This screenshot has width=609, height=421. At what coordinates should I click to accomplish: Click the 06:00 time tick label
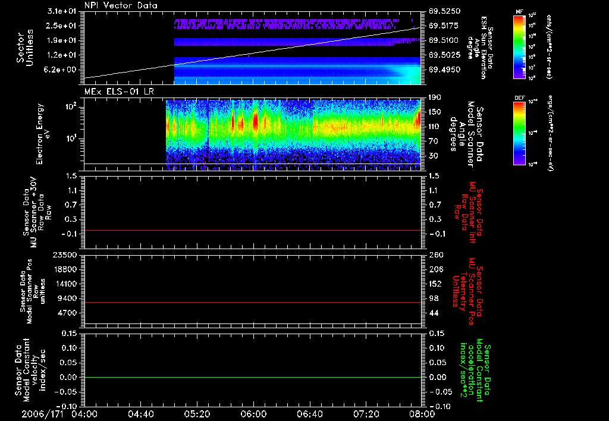point(253,414)
